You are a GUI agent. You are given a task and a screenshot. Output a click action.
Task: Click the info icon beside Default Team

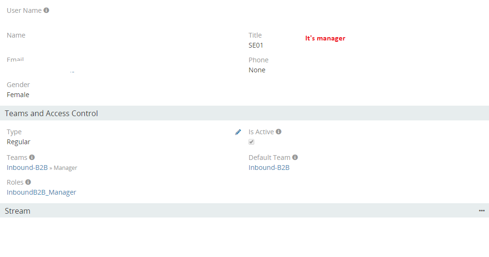point(295,158)
